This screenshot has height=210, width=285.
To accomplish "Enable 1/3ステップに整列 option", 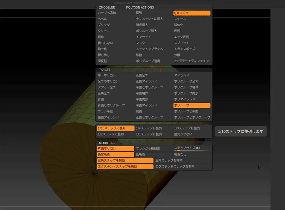I will tap(187, 128).
